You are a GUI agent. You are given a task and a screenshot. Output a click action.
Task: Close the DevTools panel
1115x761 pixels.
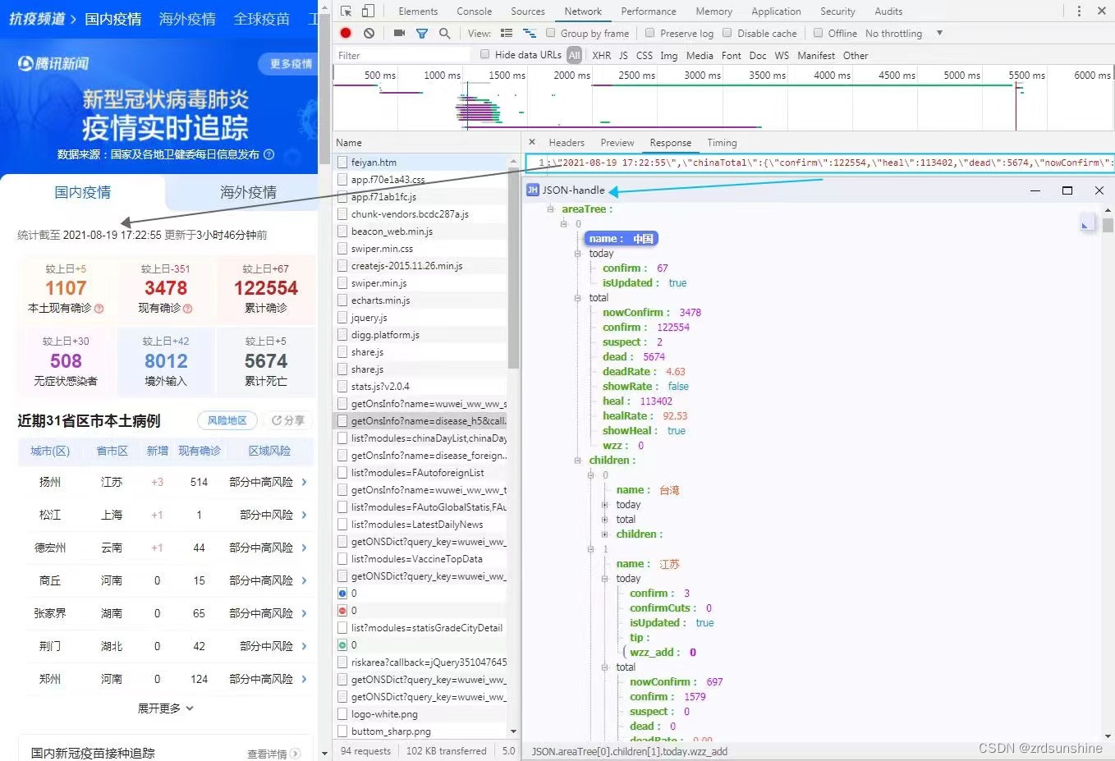click(1101, 11)
